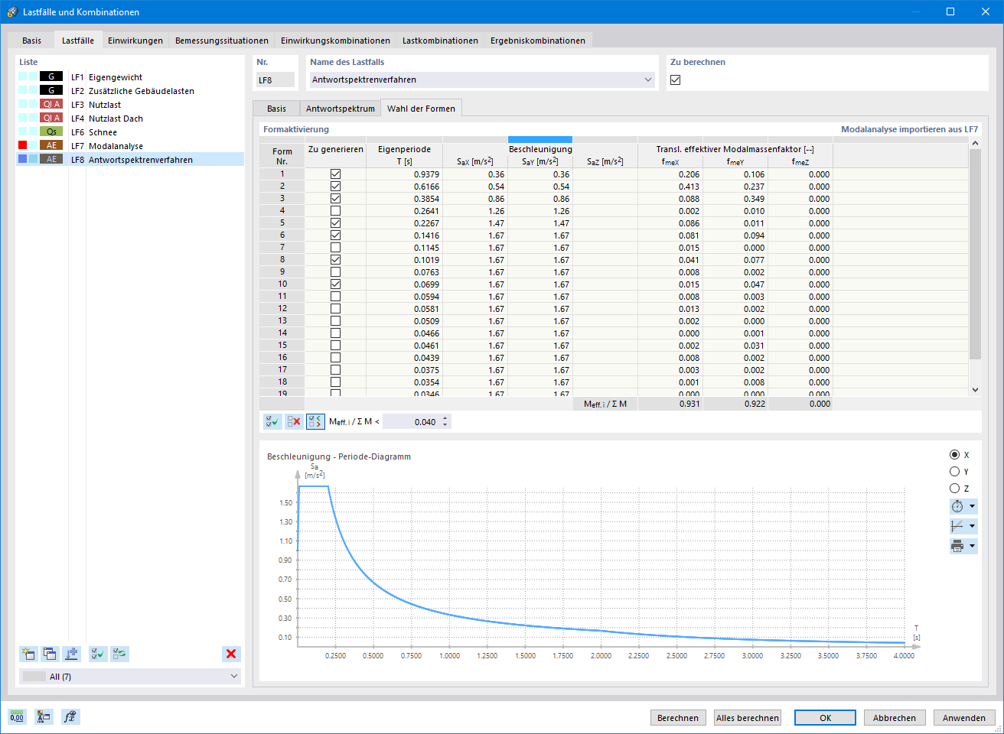Click G badge of LF1 Eigengewicht
This screenshot has width=1004, height=734.
[x=51, y=76]
